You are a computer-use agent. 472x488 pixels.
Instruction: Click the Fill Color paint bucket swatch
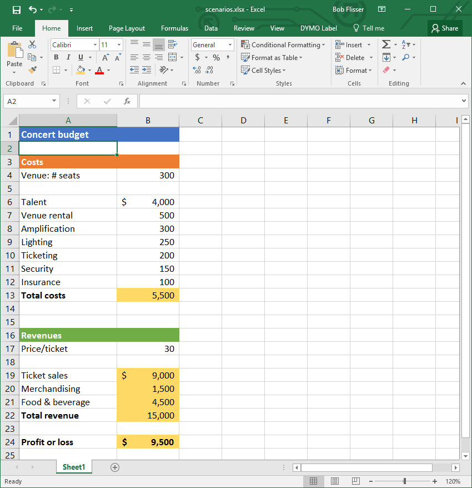point(81,70)
